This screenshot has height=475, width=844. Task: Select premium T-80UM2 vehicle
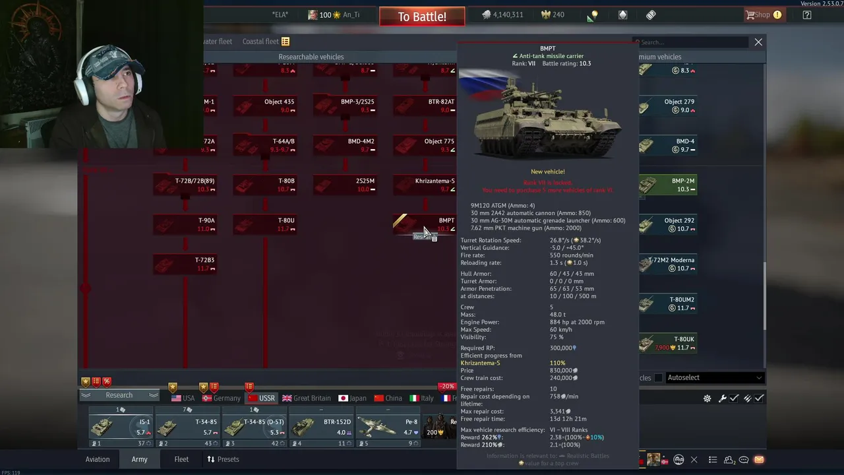pos(668,303)
